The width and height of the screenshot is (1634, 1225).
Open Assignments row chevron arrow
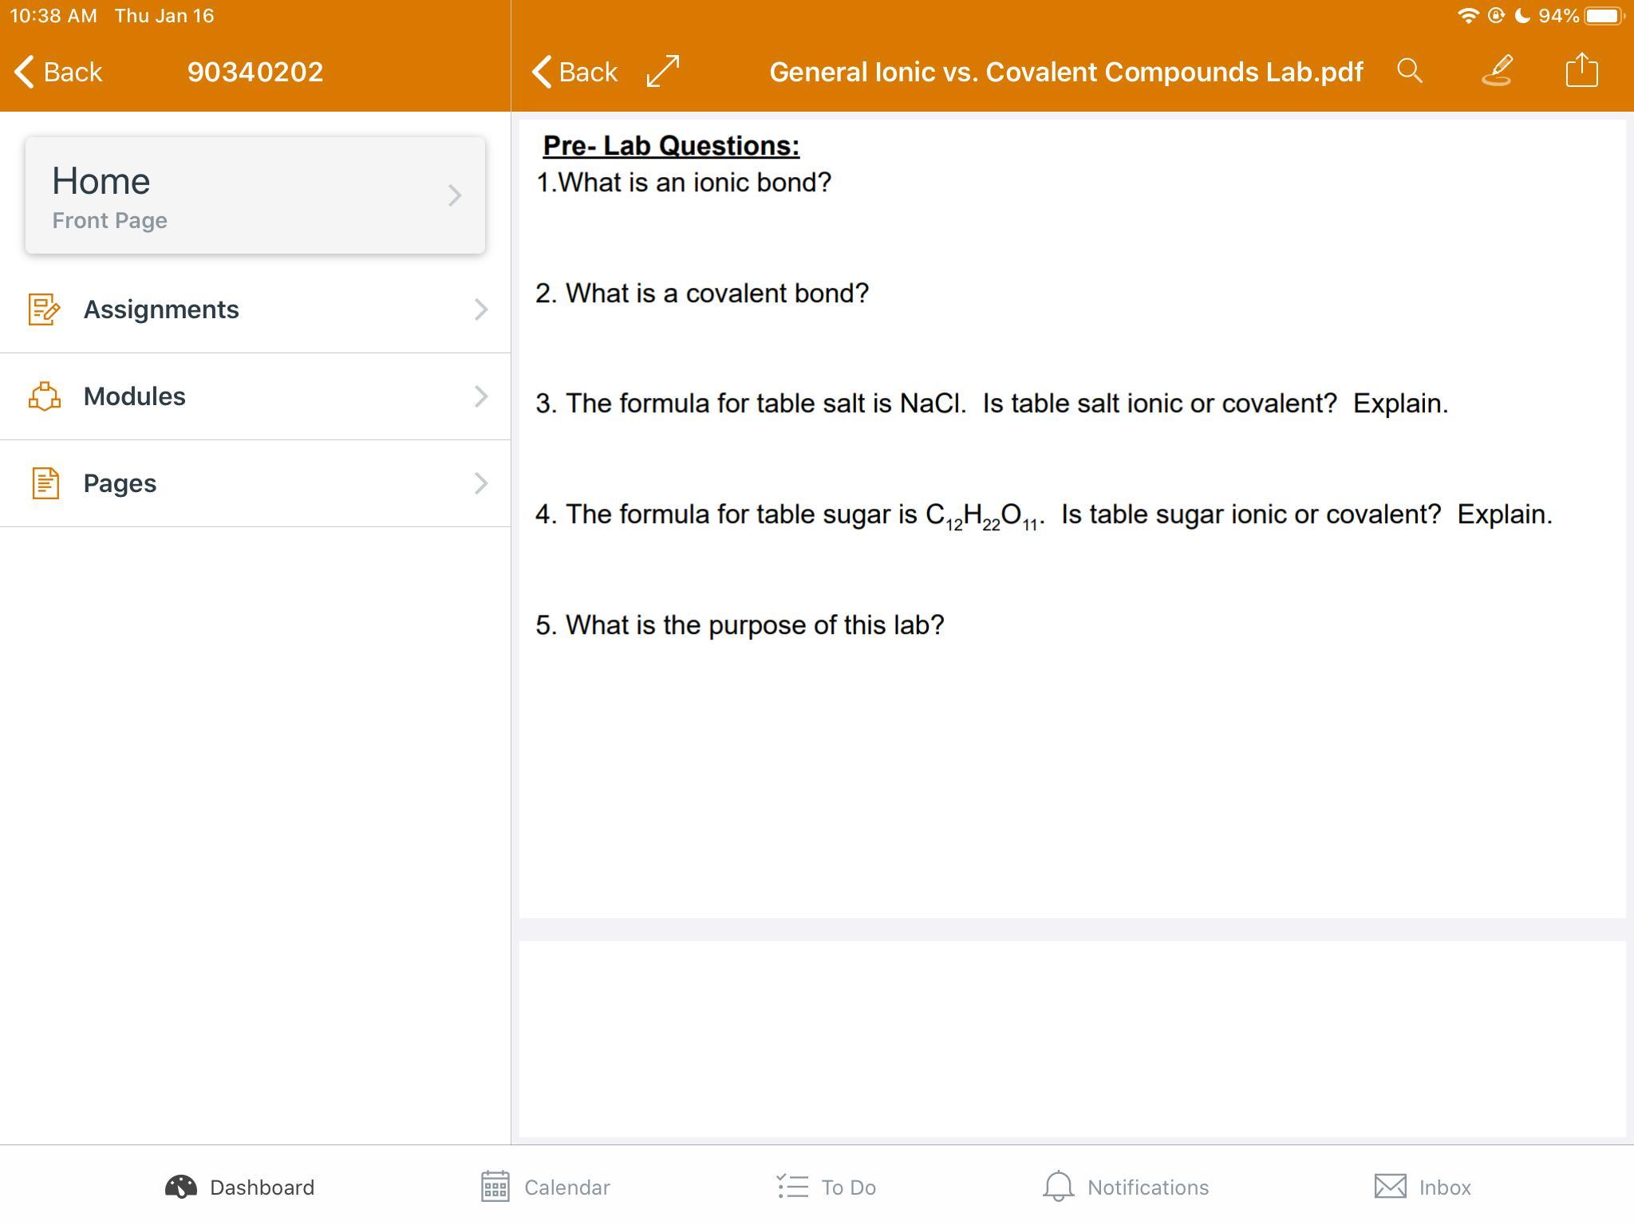[x=480, y=309]
